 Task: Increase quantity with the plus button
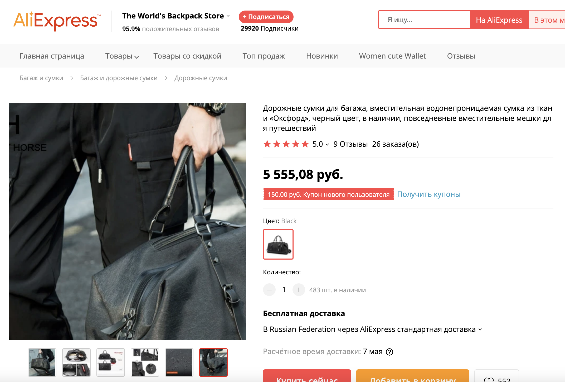click(299, 290)
